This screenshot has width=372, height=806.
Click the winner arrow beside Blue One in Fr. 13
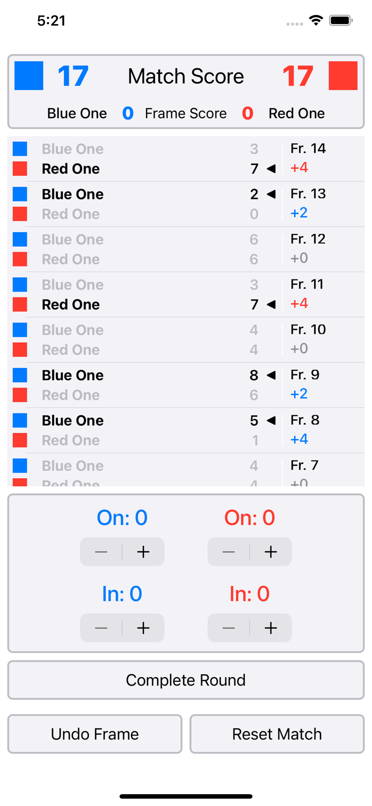pos(272,194)
